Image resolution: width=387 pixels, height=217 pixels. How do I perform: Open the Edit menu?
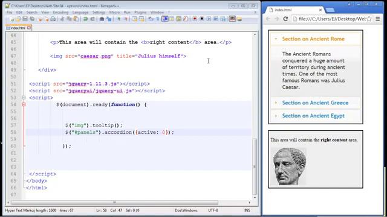(x=19, y=12)
